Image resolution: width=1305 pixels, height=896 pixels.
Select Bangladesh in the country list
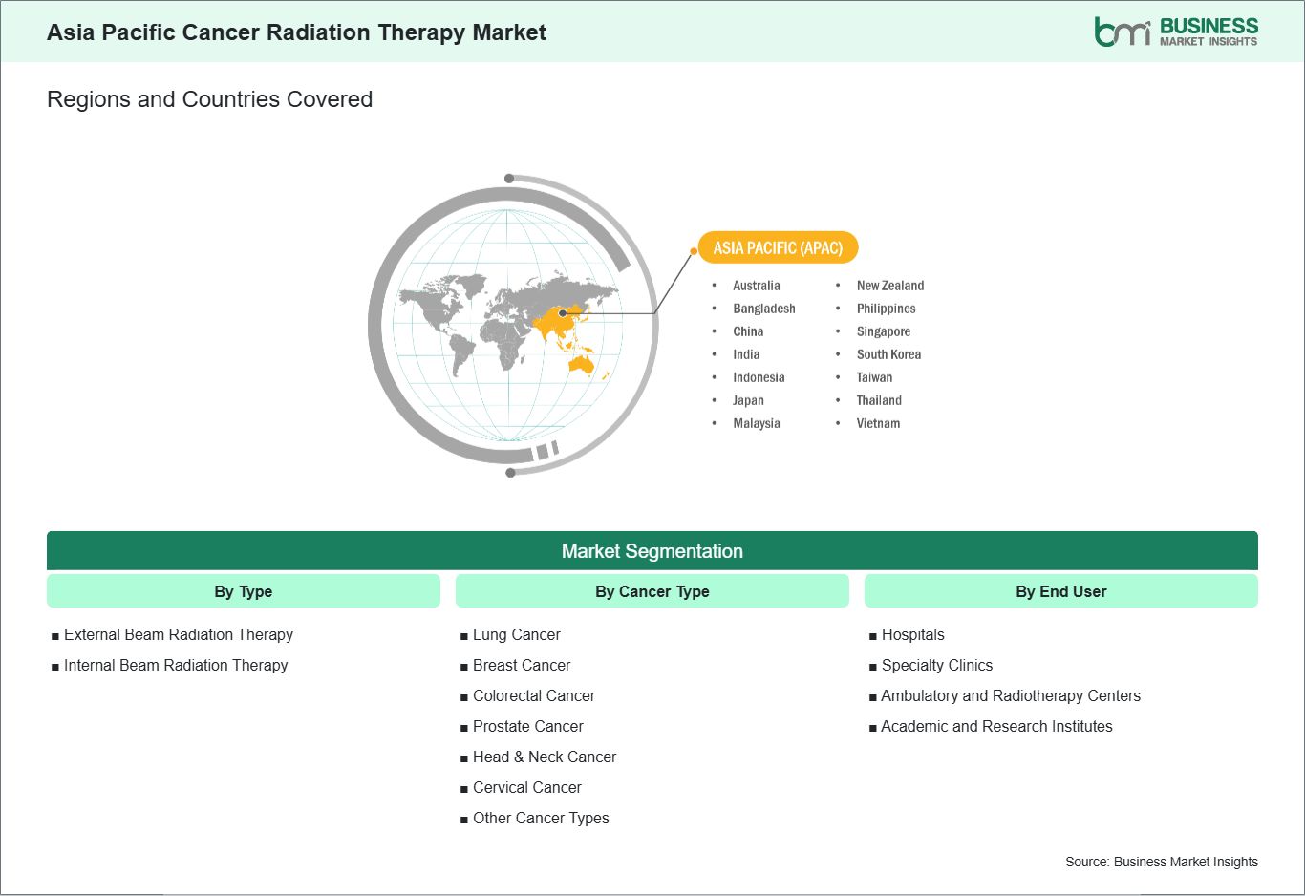click(x=763, y=309)
